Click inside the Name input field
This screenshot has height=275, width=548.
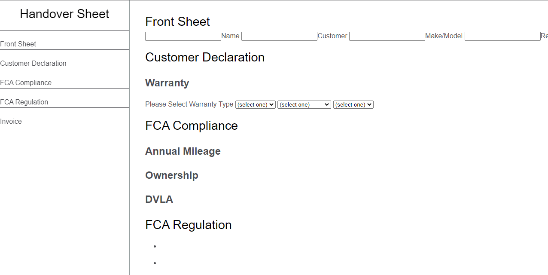coord(183,36)
